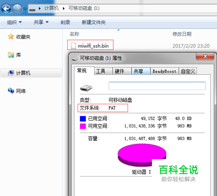Click 计算机 in the address bar
This screenshot has height=196, width=217.
click(x=51, y=8)
